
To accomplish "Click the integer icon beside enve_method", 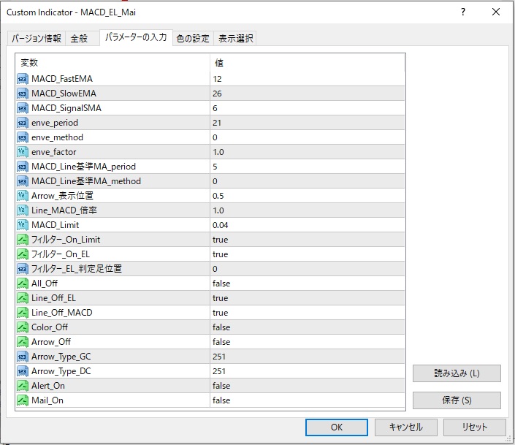I will pos(23,137).
